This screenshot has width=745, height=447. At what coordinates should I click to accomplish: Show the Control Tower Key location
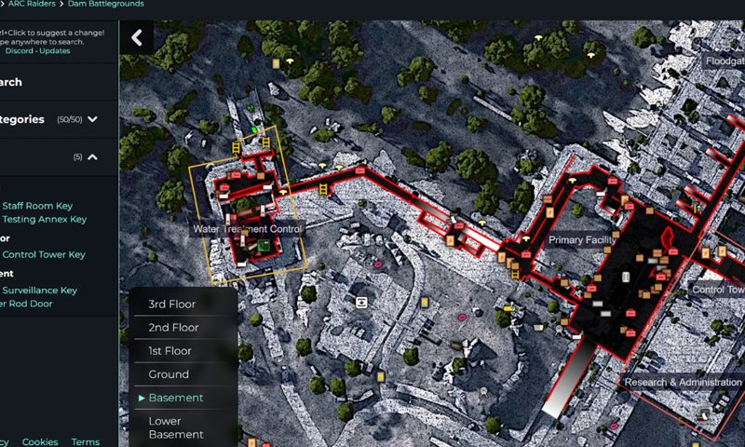point(44,254)
